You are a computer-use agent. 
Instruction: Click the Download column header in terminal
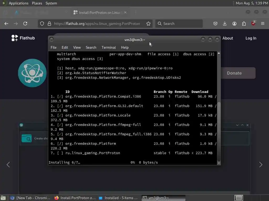(x=200, y=92)
